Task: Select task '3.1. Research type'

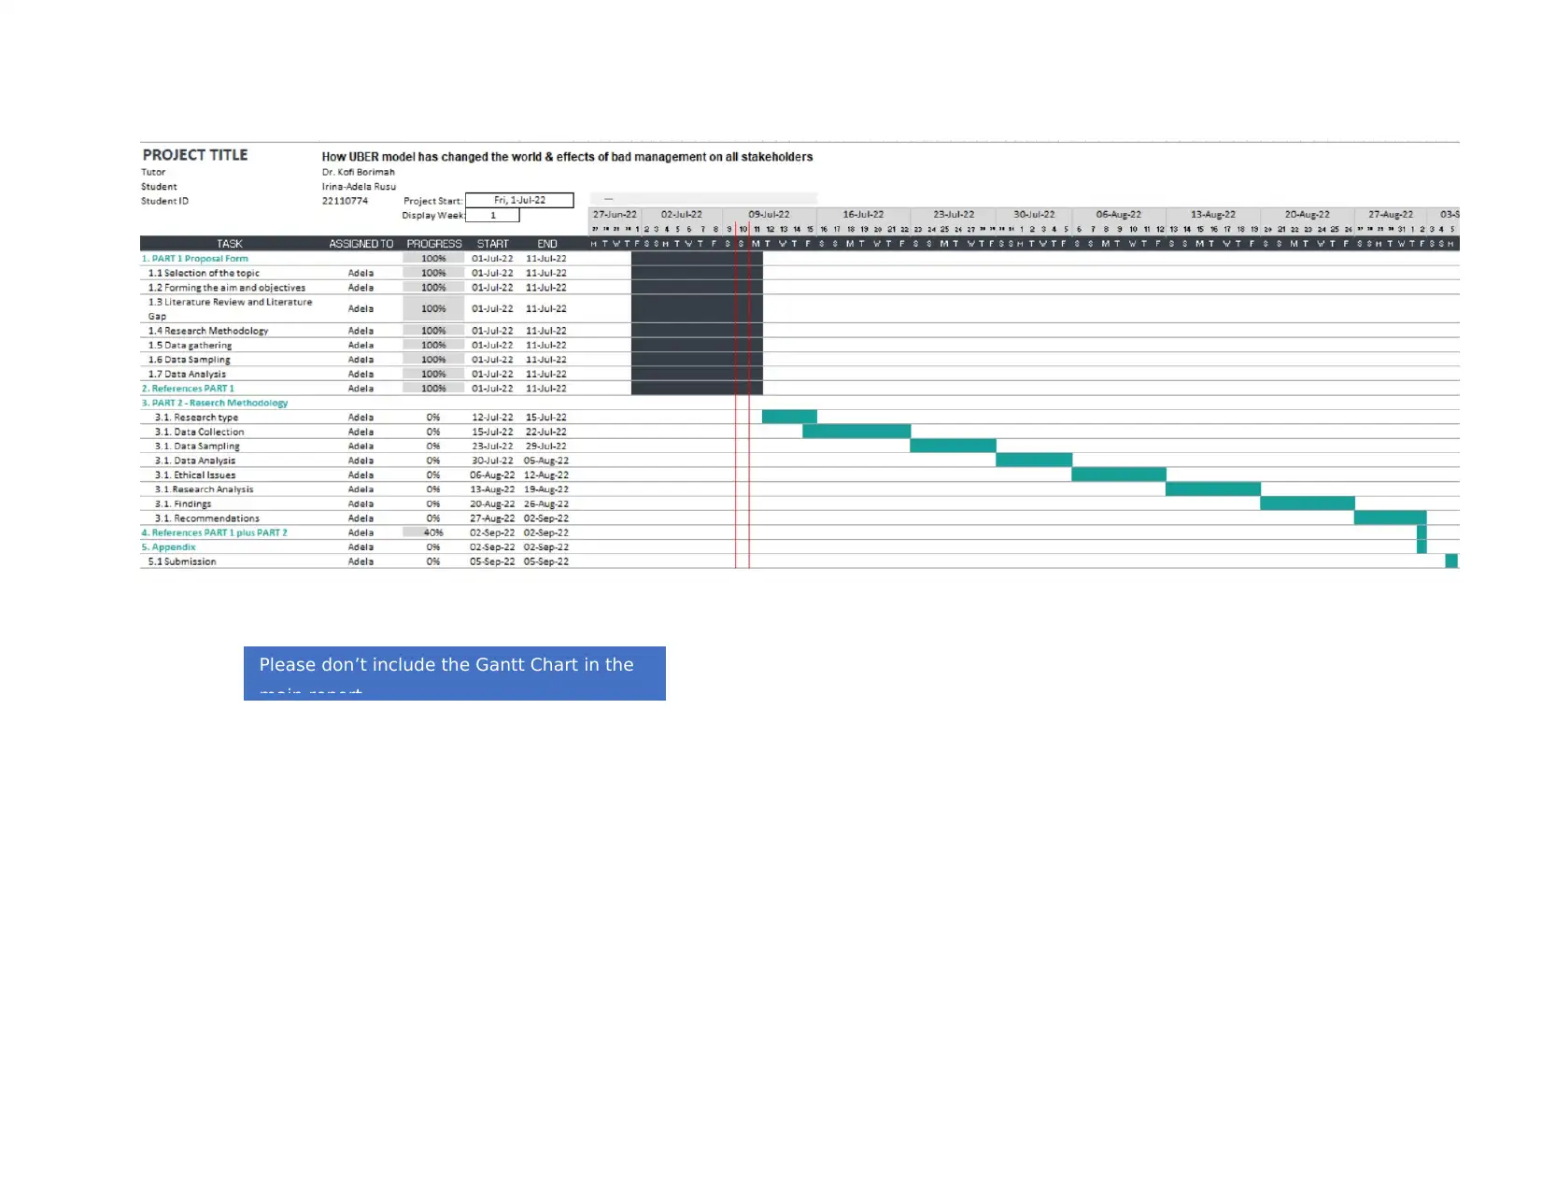Action: 196,418
